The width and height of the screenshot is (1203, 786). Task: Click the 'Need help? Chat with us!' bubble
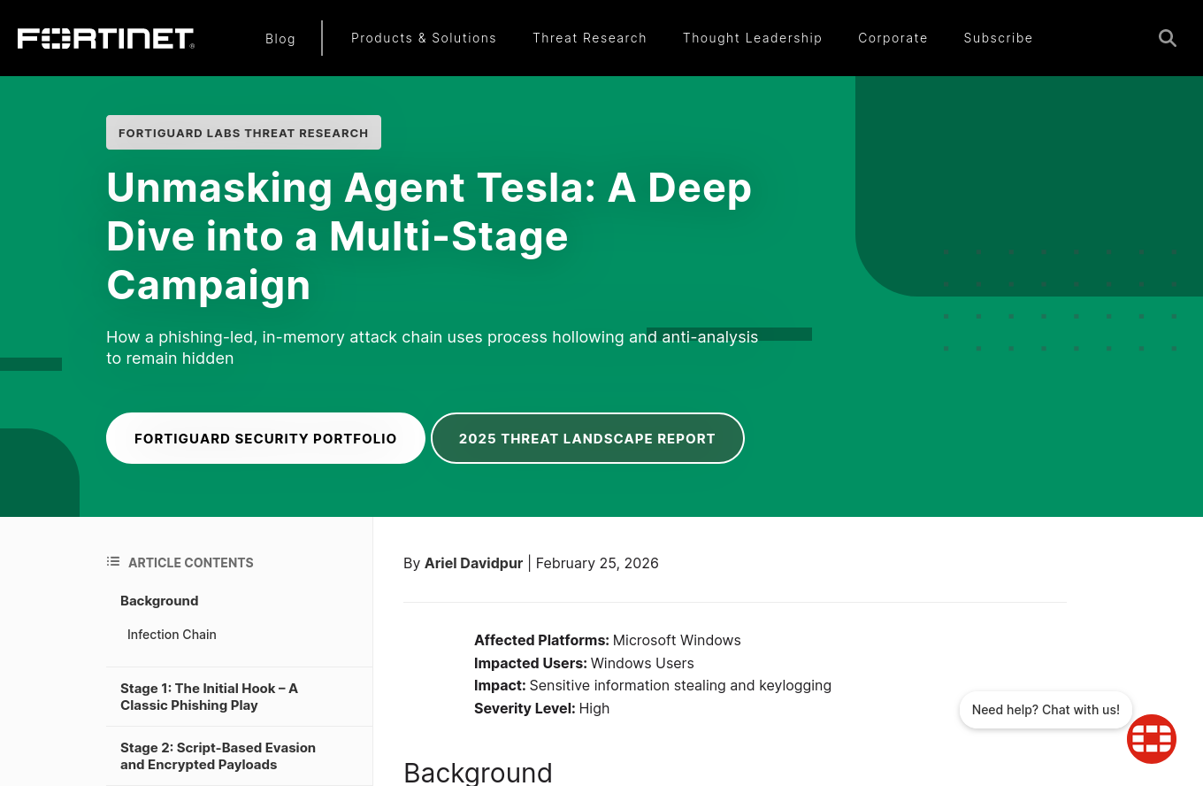pyautogui.click(x=1046, y=710)
